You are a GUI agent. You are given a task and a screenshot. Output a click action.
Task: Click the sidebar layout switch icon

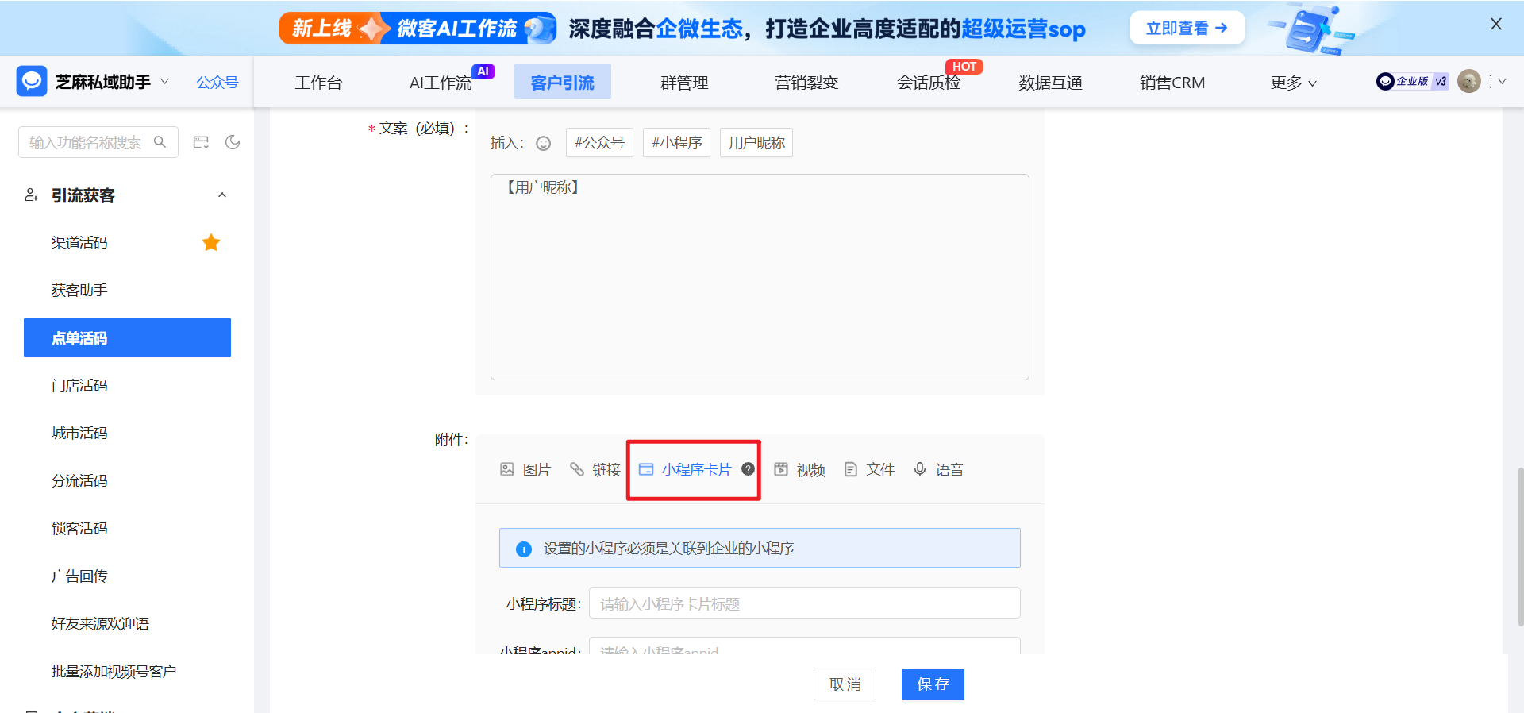click(x=201, y=142)
